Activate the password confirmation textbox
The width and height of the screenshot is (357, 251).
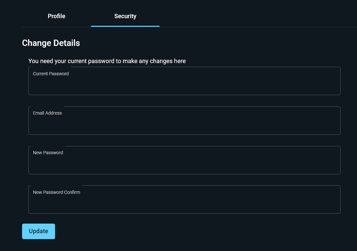coord(184,203)
